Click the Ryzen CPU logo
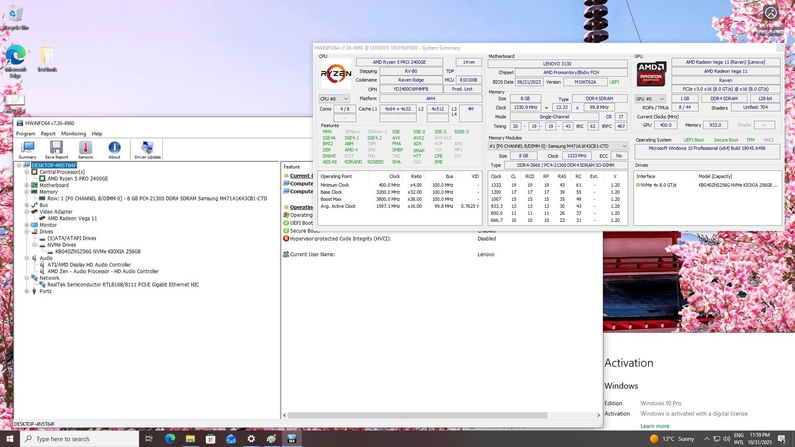The height and width of the screenshot is (447, 795). 336,74
